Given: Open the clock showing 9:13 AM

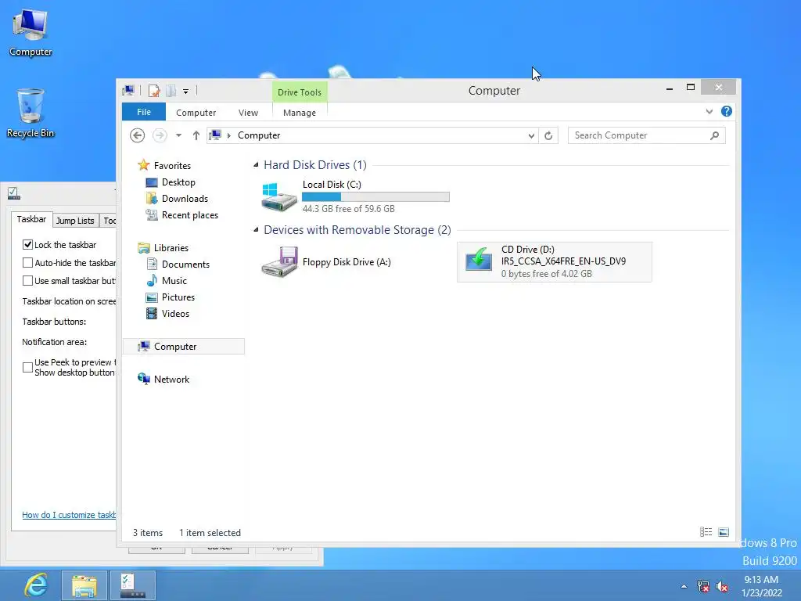Looking at the screenshot, I should [x=762, y=586].
